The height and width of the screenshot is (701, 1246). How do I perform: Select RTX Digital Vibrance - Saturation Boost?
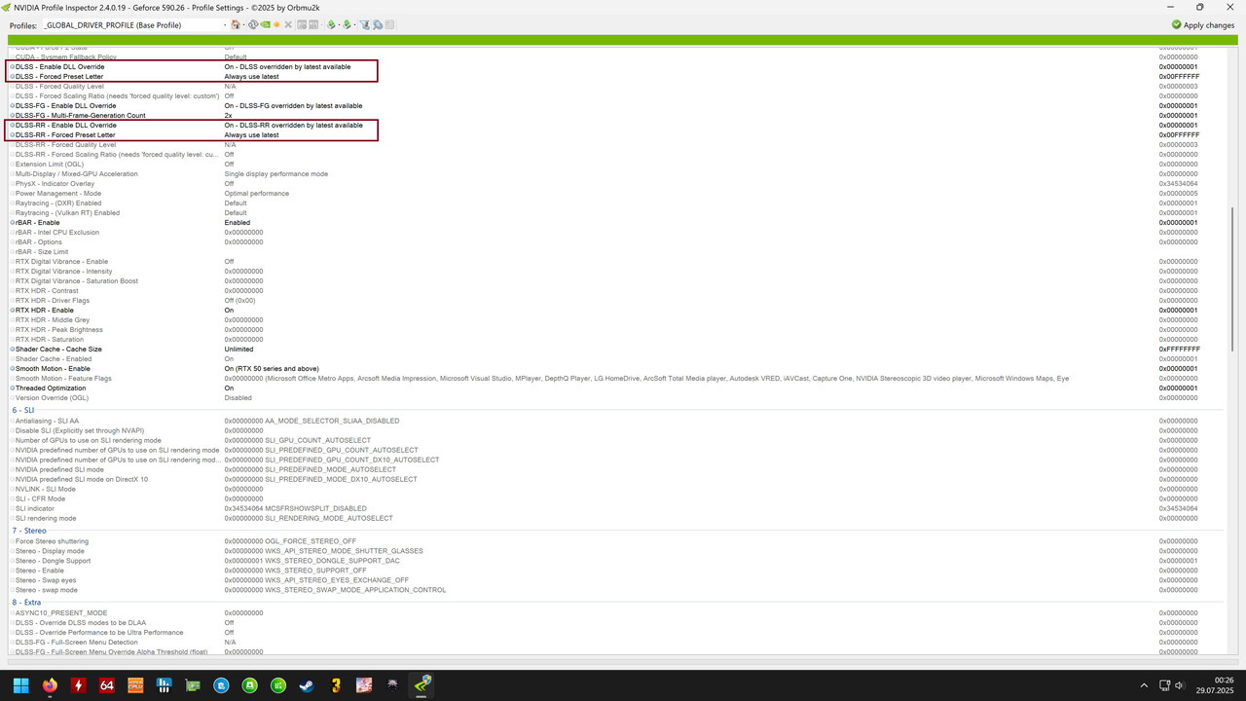click(x=77, y=281)
